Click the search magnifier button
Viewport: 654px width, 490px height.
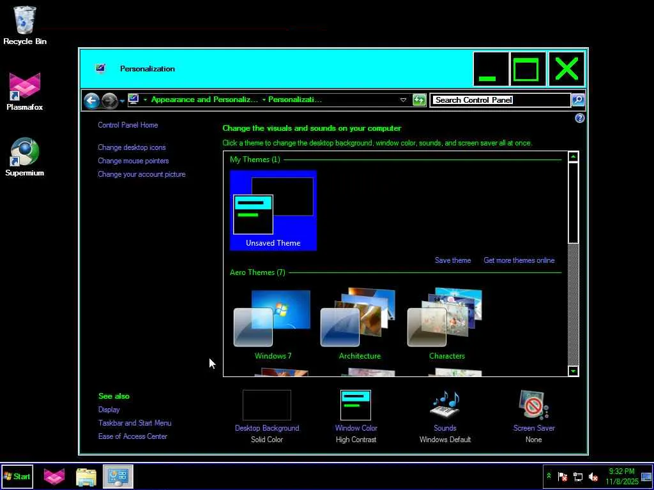click(578, 100)
